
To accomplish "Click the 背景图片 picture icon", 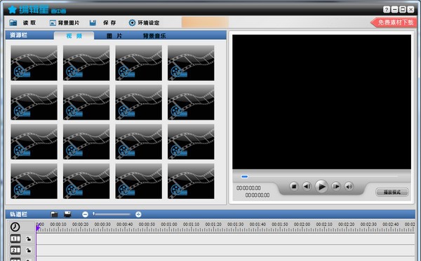I will point(53,23).
